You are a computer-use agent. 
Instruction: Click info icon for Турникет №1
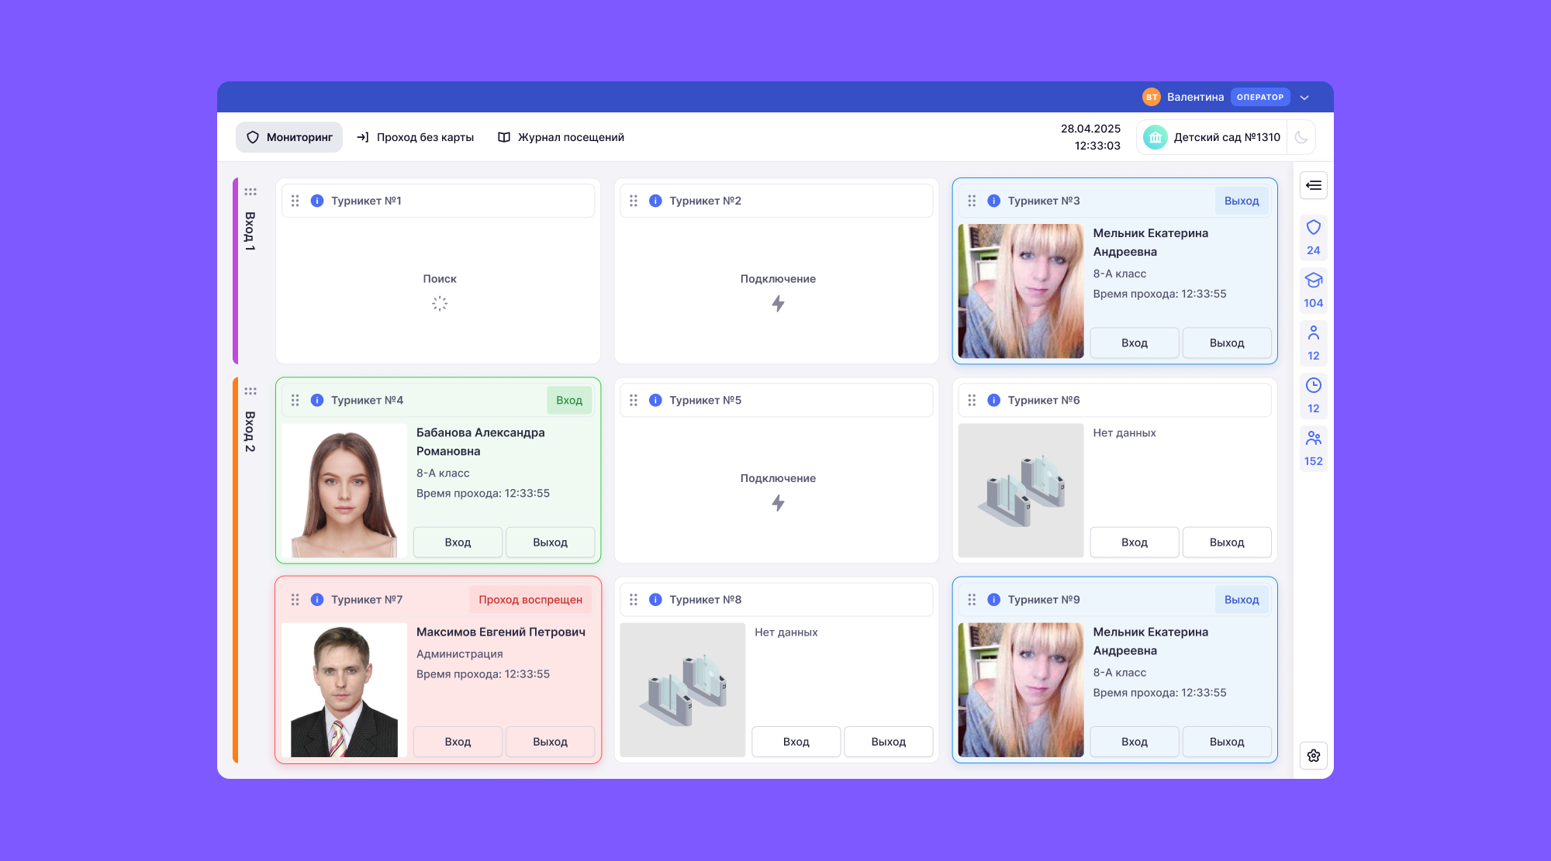(x=317, y=201)
